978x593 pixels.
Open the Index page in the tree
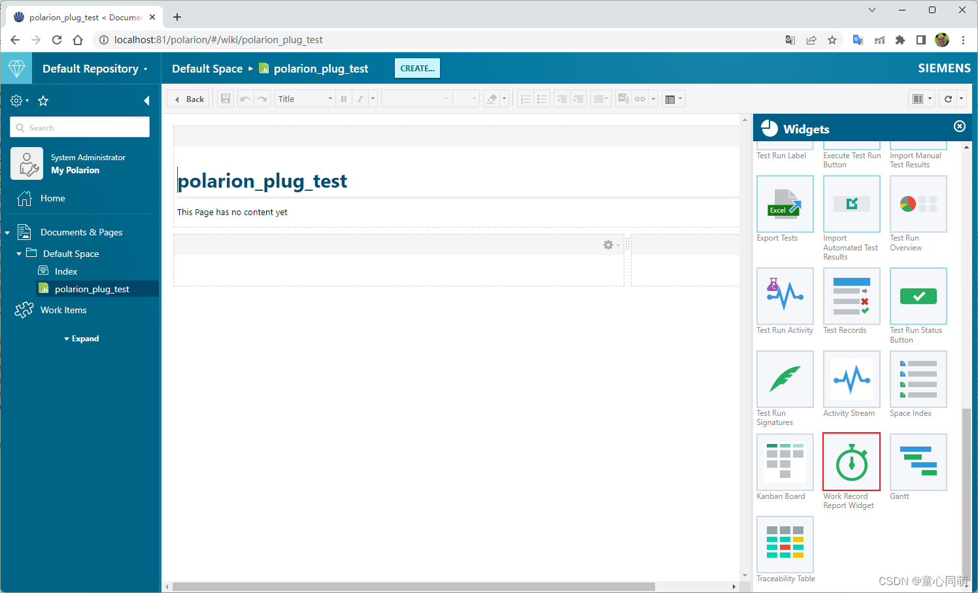[65, 271]
